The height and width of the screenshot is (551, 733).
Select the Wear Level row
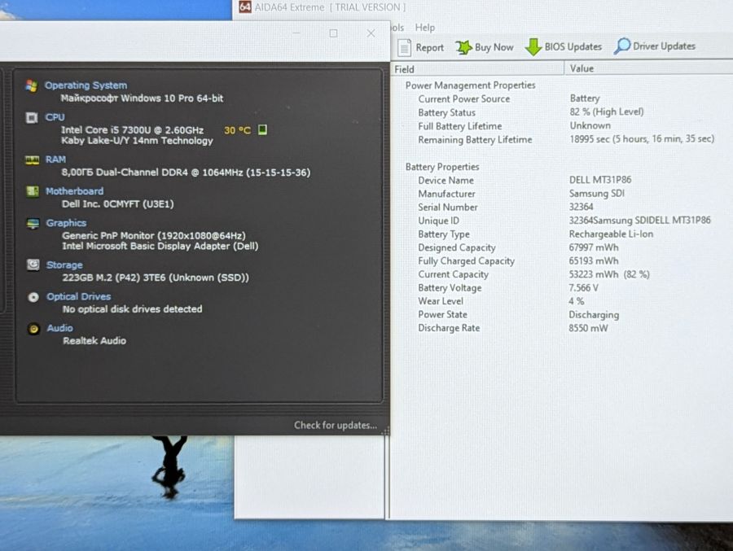click(561, 301)
